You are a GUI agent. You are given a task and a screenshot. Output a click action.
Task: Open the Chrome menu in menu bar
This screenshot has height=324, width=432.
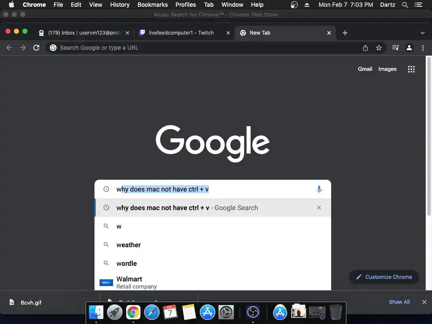pyautogui.click(x=34, y=5)
